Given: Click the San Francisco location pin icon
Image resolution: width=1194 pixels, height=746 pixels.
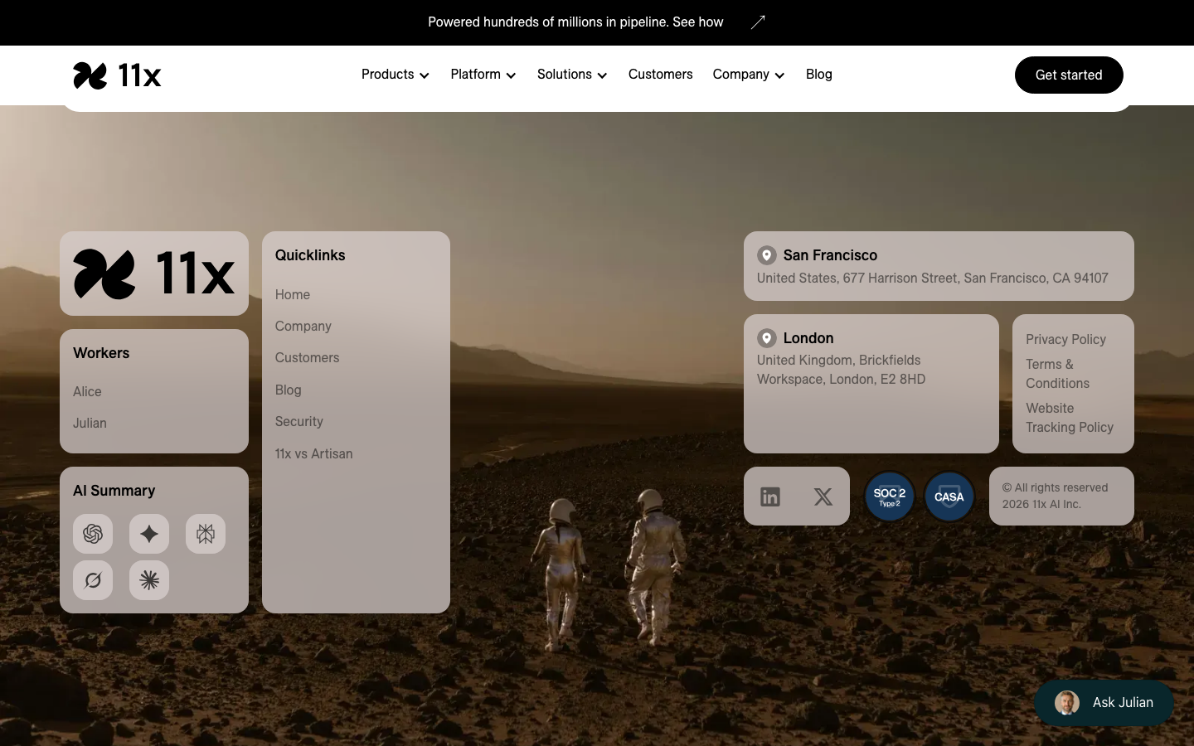Looking at the screenshot, I should [x=767, y=255].
